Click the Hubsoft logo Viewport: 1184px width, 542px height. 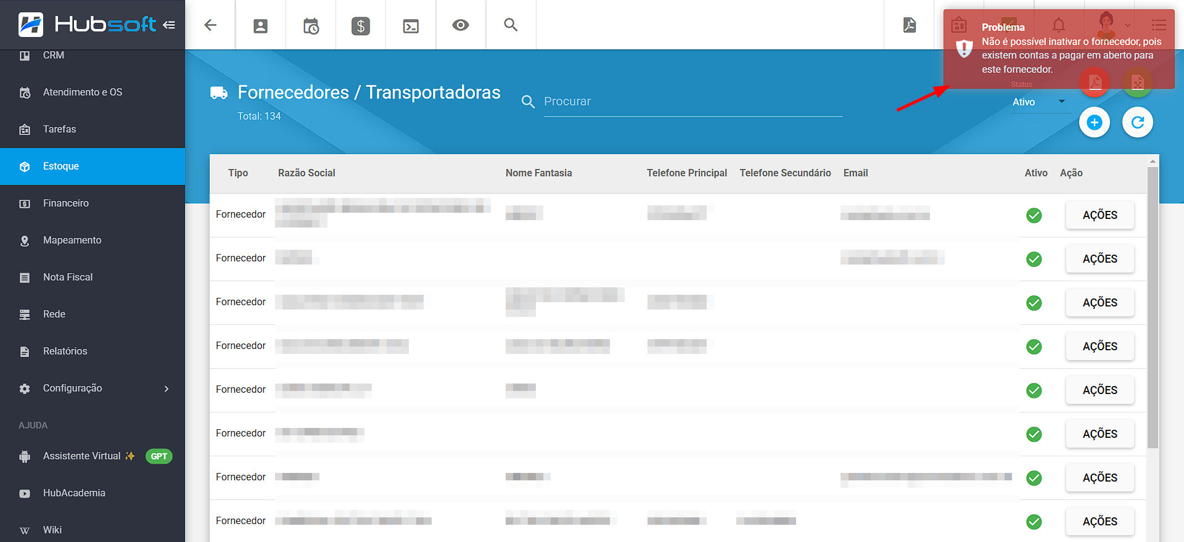[87, 24]
